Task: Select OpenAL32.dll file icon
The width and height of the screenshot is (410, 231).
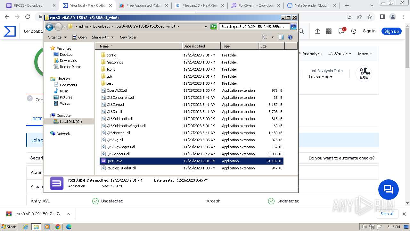Action: (x=103, y=90)
